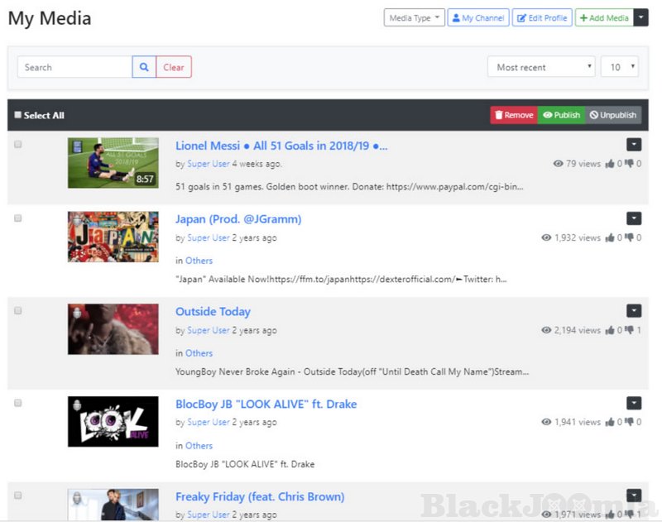Open Edit Profile with pencil icon
Viewport: 662px width, 522px height.
[541, 17]
